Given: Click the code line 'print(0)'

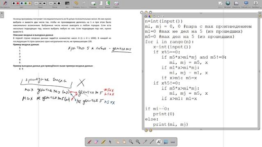Looking at the screenshot, I should [x=164, y=114].
